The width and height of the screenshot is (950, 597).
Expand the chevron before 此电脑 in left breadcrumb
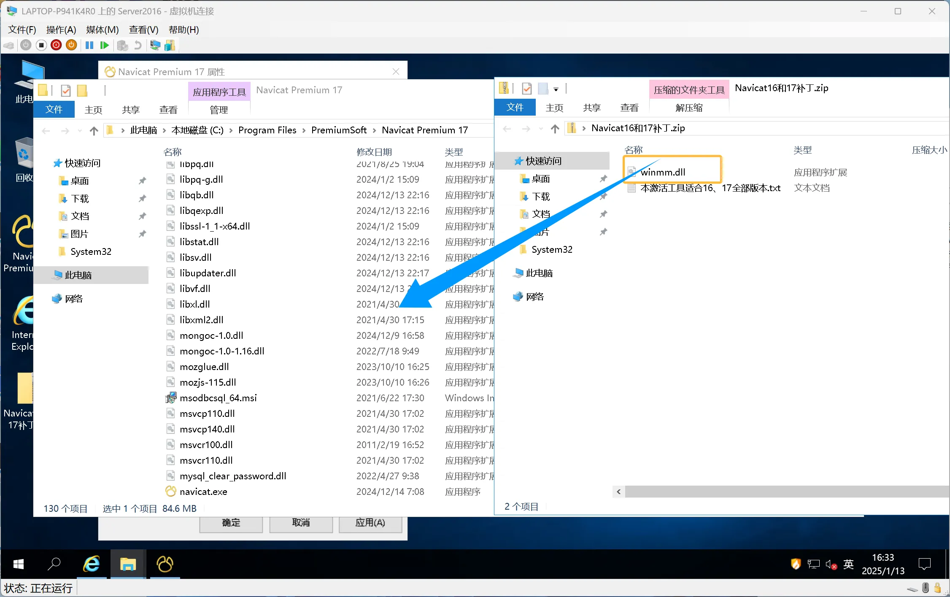coord(123,131)
